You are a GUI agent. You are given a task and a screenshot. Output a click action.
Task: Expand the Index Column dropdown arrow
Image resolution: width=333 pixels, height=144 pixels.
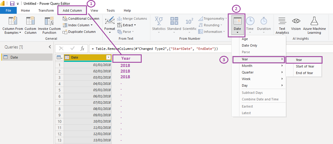91,25
